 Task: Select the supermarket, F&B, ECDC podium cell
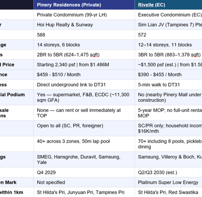coord(84,97)
